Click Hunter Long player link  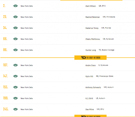coord(91,50)
